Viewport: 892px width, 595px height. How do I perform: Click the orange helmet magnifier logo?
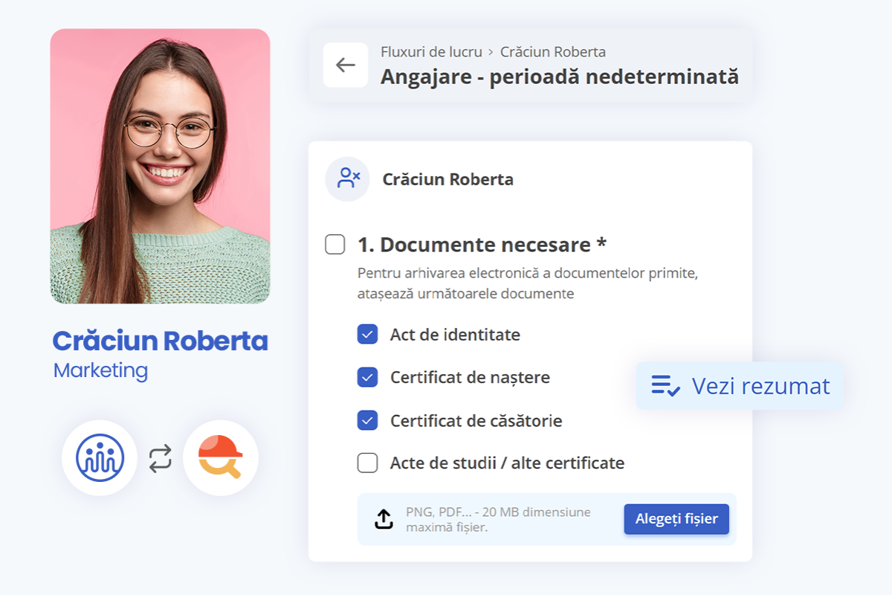pos(221,457)
